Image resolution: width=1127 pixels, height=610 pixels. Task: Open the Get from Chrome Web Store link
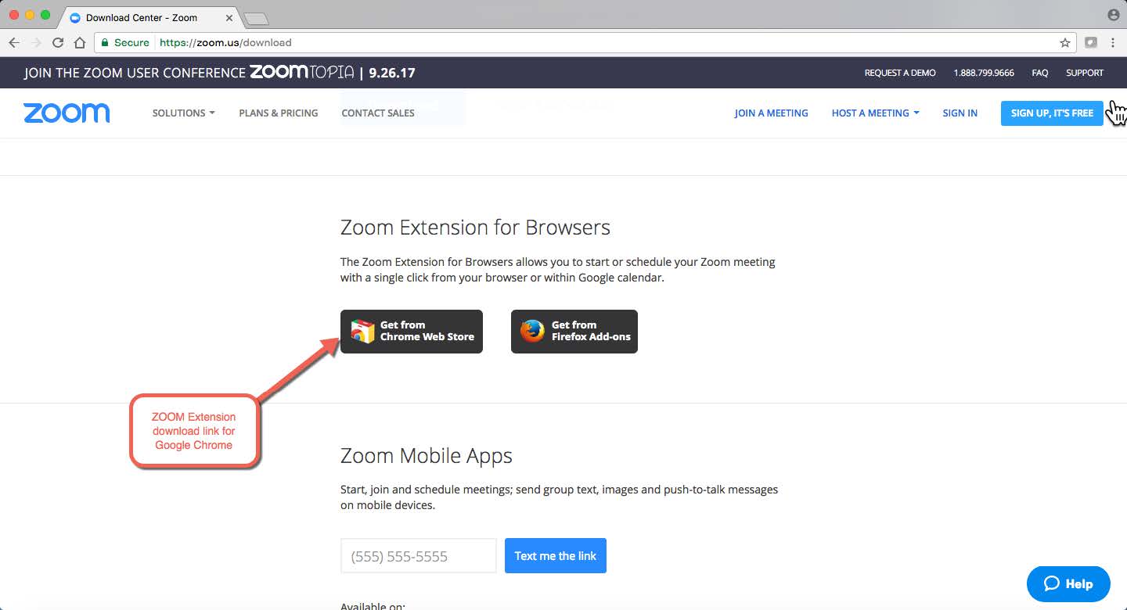point(411,331)
